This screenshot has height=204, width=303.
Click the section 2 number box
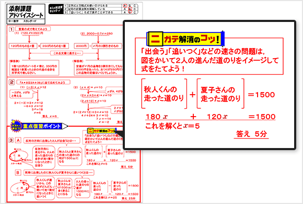coord(11,82)
